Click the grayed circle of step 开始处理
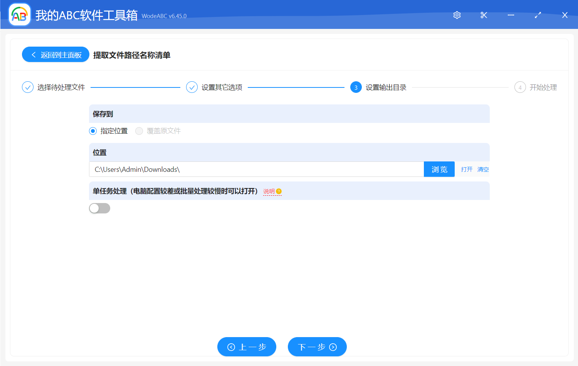 [520, 87]
